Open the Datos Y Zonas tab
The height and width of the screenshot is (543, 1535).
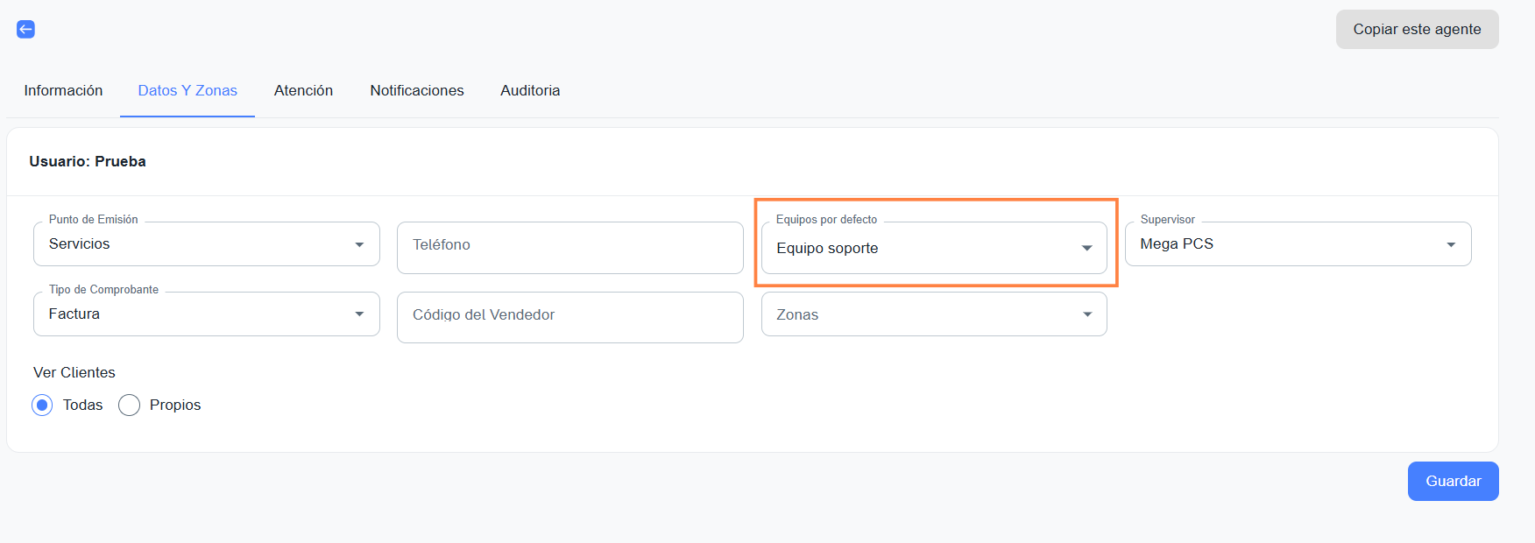(x=187, y=91)
